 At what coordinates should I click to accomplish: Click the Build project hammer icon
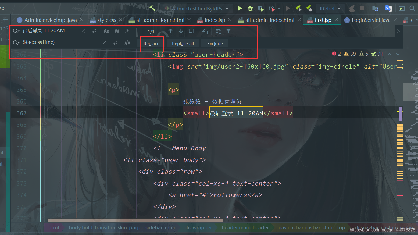pyautogui.click(x=152, y=8)
